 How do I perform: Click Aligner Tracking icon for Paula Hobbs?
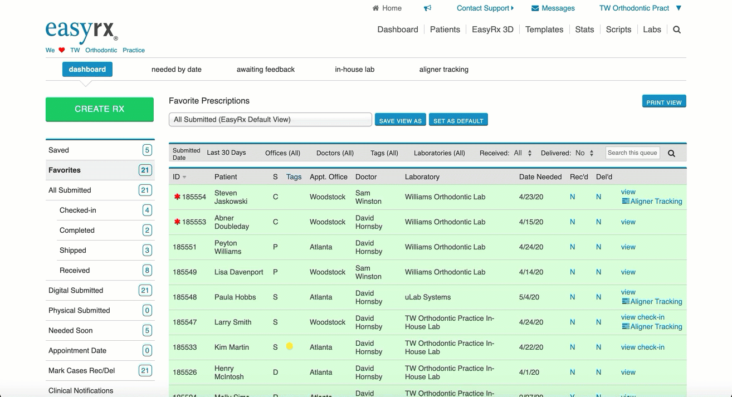pos(625,301)
